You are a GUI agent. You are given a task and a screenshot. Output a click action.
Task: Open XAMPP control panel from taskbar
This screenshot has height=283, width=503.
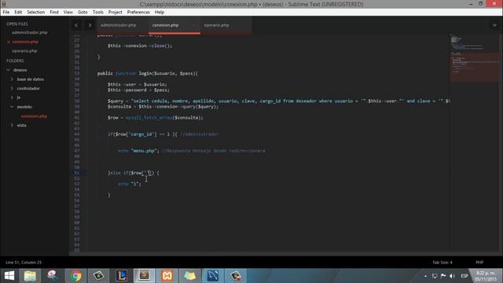click(167, 276)
